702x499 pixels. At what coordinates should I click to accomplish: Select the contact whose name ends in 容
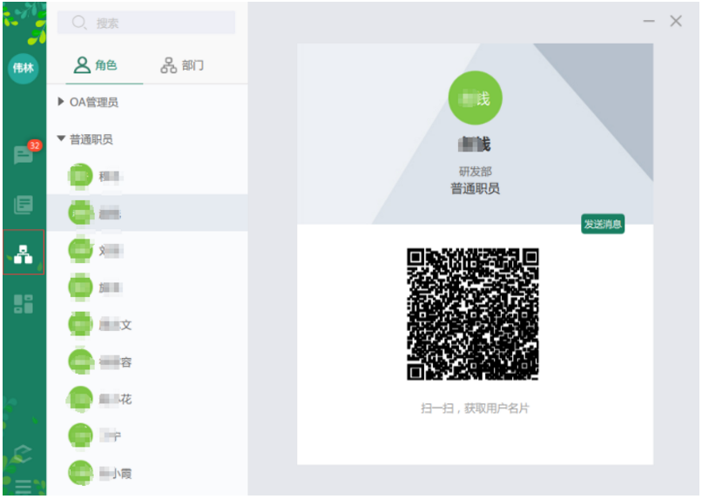(x=147, y=361)
